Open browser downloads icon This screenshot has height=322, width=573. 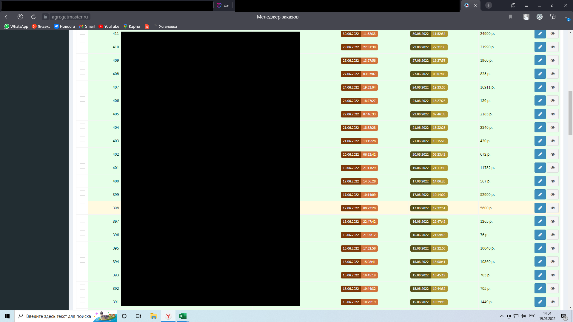tap(566, 17)
